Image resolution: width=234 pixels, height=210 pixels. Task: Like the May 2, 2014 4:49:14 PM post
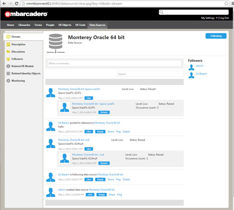pyautogui.click(x=89, y=98)
